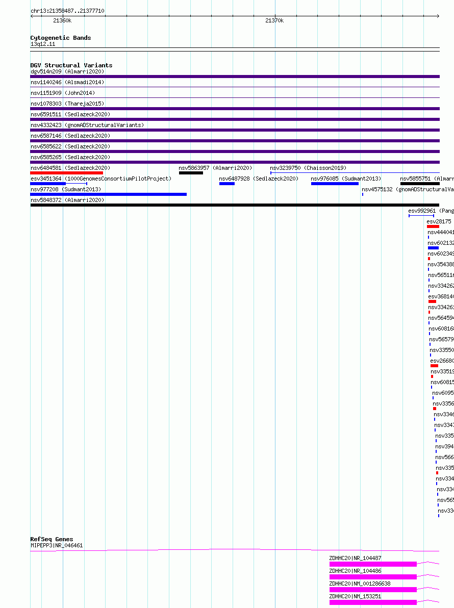The width and height of the screenshot is (454, 608).
Task: Click the 13q12.11 band label
Action: tap(43, 44)
